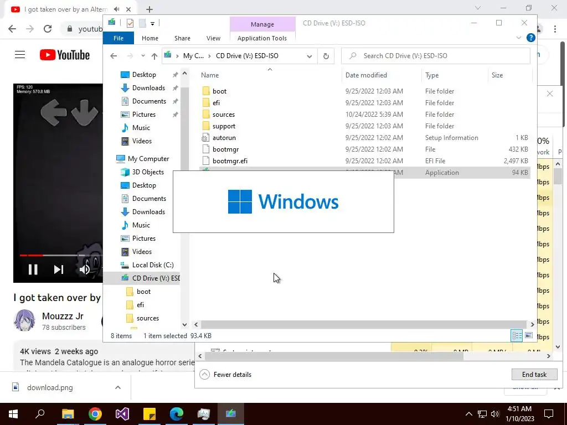Screen dimensions: 567x425
Task: Skip to next YouTube video
Action: [59, 269]
